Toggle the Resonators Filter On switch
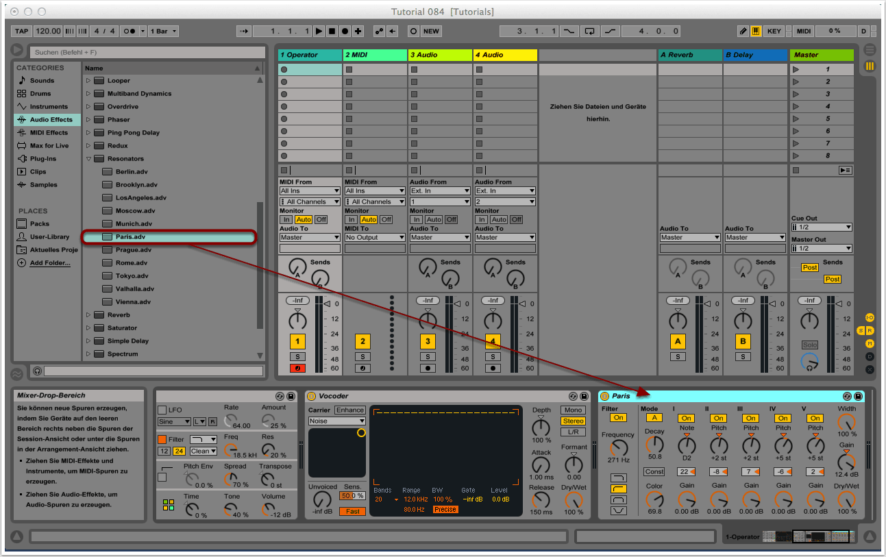This screenshot has width=886, height=557. (618, 418)
